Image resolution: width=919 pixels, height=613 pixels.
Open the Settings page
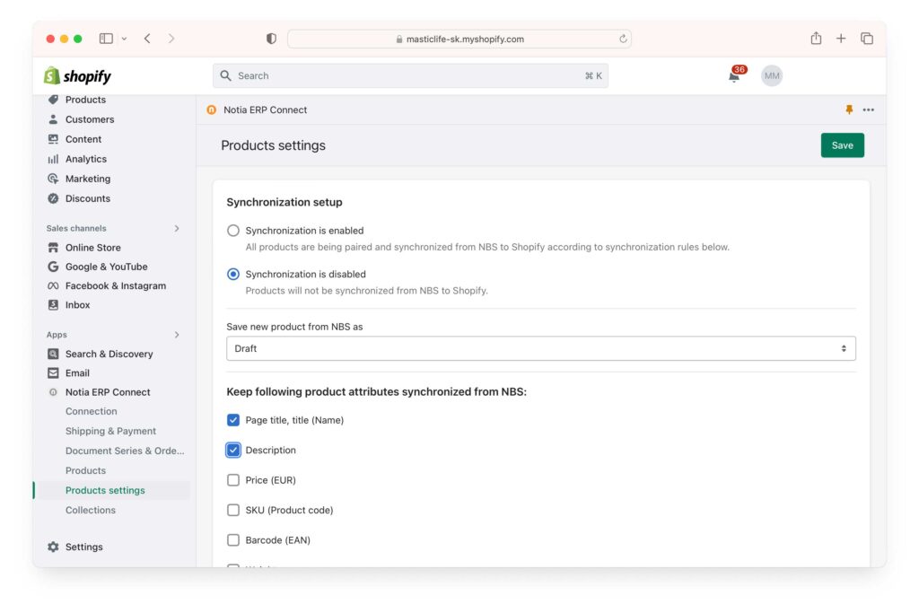(83, 547)
